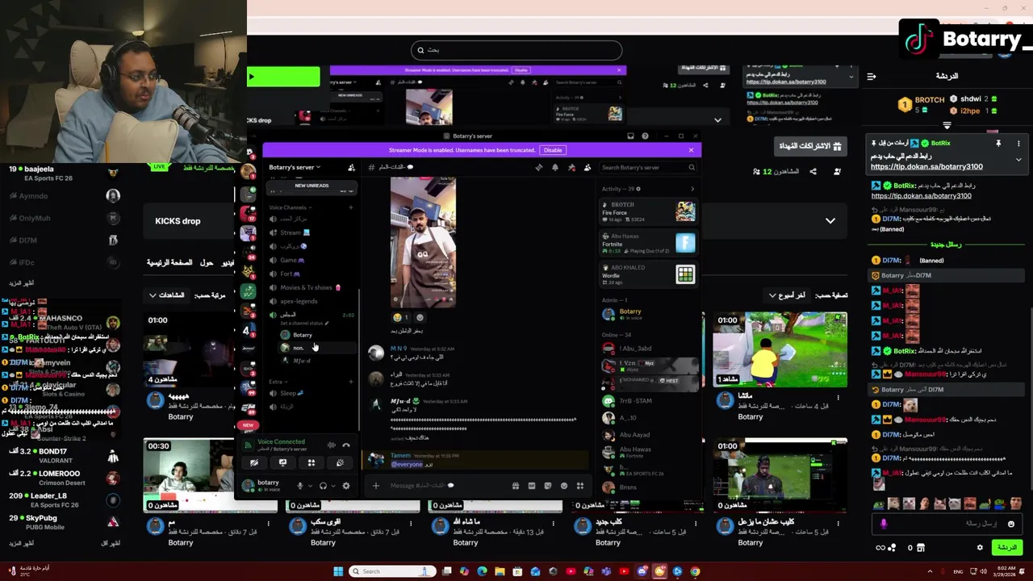Open Discord user settings gear

click(346, 486)
